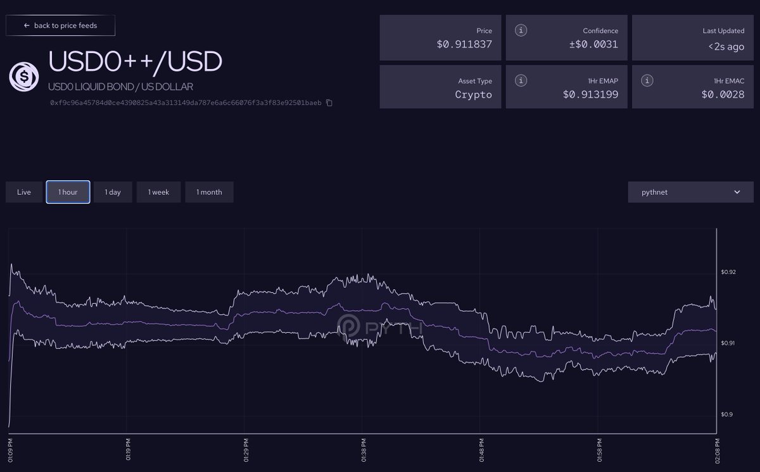Switch to Live price view
The image size is (760, 472).
pos(23,192)
